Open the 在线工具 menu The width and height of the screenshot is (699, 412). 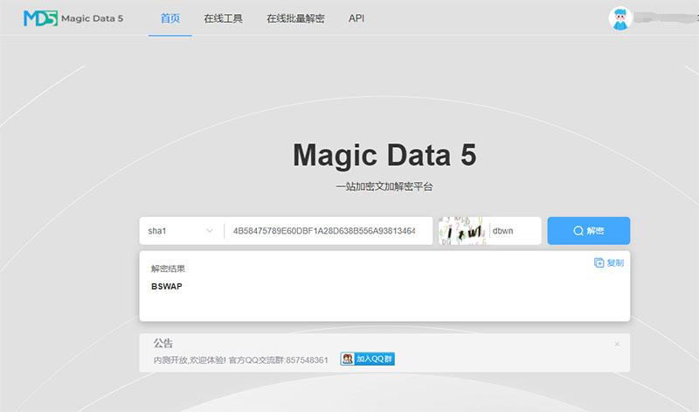(x=223, y=18)
